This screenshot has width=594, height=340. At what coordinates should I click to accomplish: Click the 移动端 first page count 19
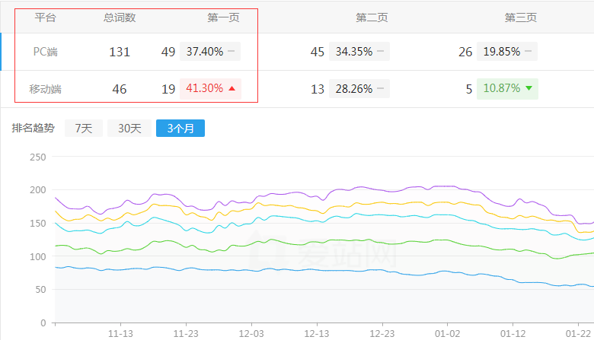tap(168, 89)
